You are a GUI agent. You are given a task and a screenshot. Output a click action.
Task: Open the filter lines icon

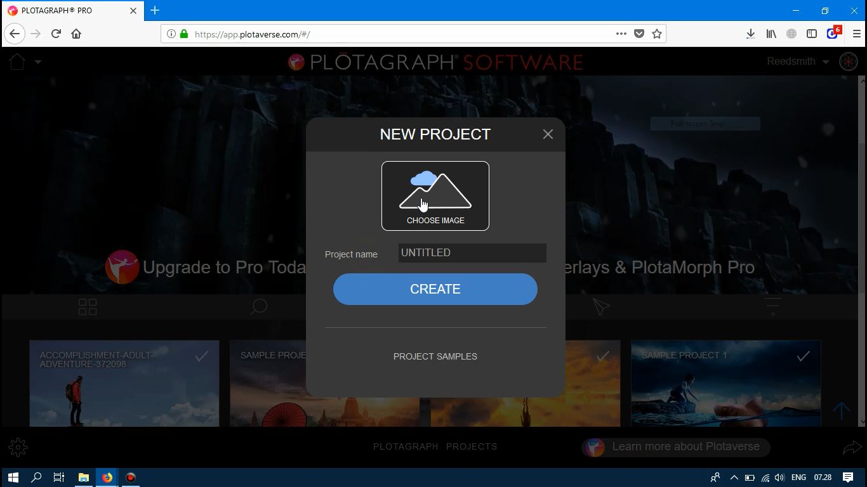pyautogui.click(x=772, y=307)
